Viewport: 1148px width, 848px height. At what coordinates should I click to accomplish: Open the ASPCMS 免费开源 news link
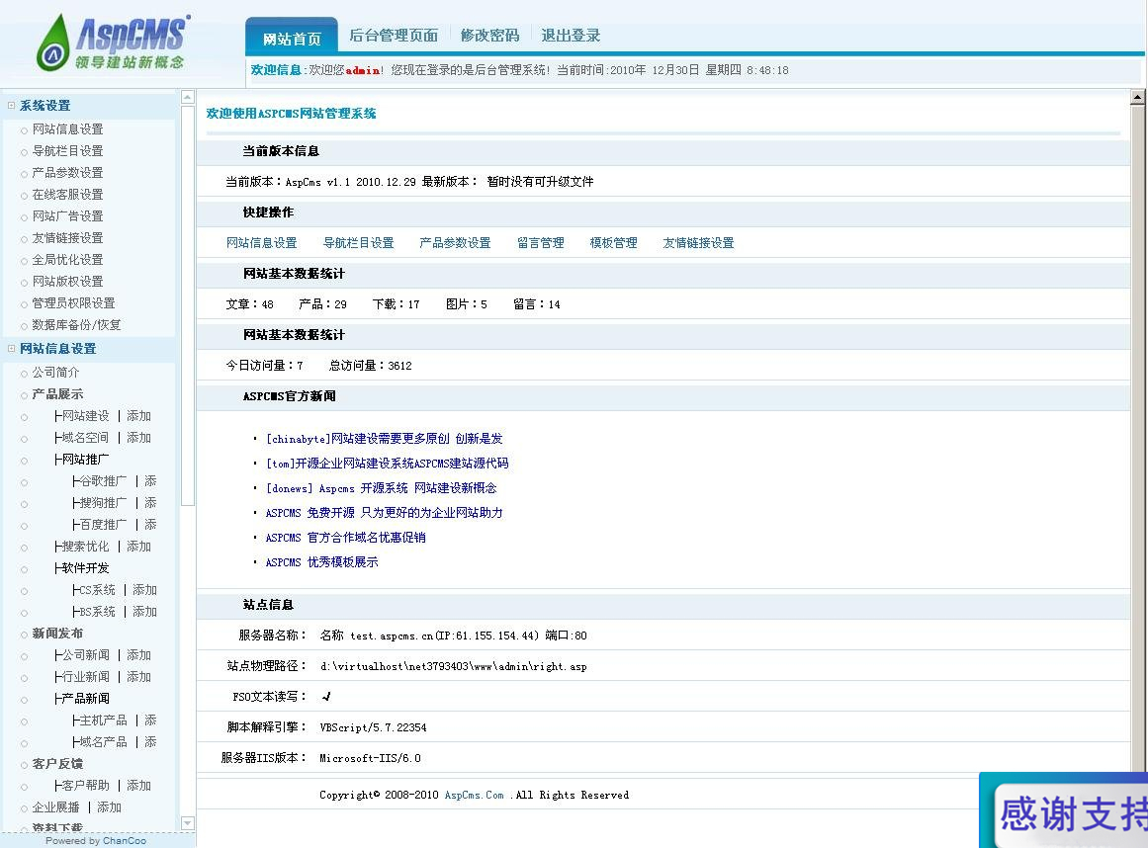tap(385, 513)
